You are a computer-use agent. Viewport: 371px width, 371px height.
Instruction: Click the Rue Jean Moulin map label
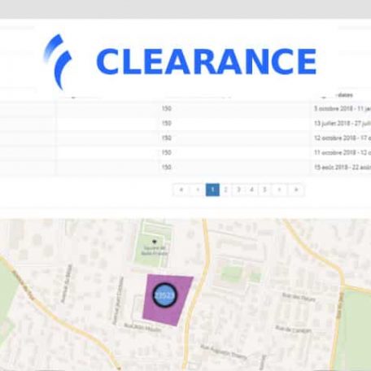coord(142,327)
